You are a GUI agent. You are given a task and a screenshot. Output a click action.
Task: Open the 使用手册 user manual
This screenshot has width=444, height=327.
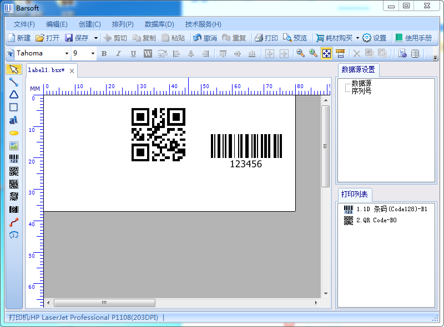pos(413,38)
